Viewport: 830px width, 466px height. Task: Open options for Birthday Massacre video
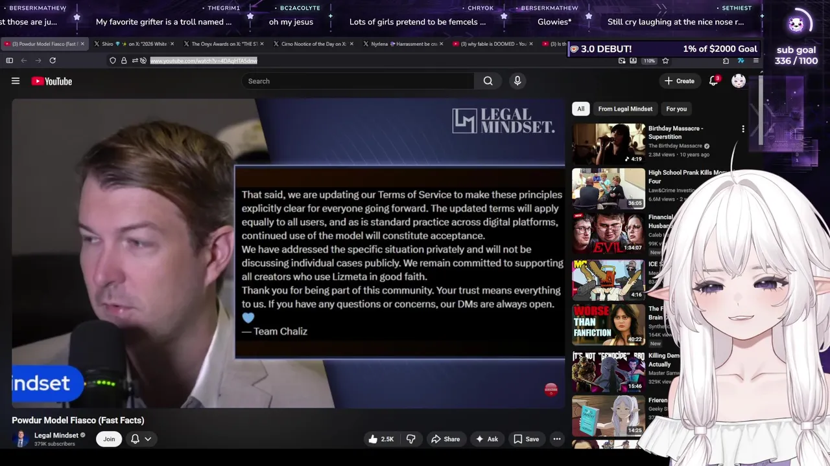[x=742, y=129]
